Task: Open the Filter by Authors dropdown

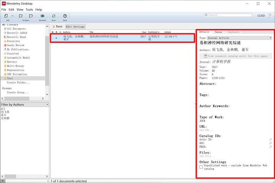Action: pos(25,105)
